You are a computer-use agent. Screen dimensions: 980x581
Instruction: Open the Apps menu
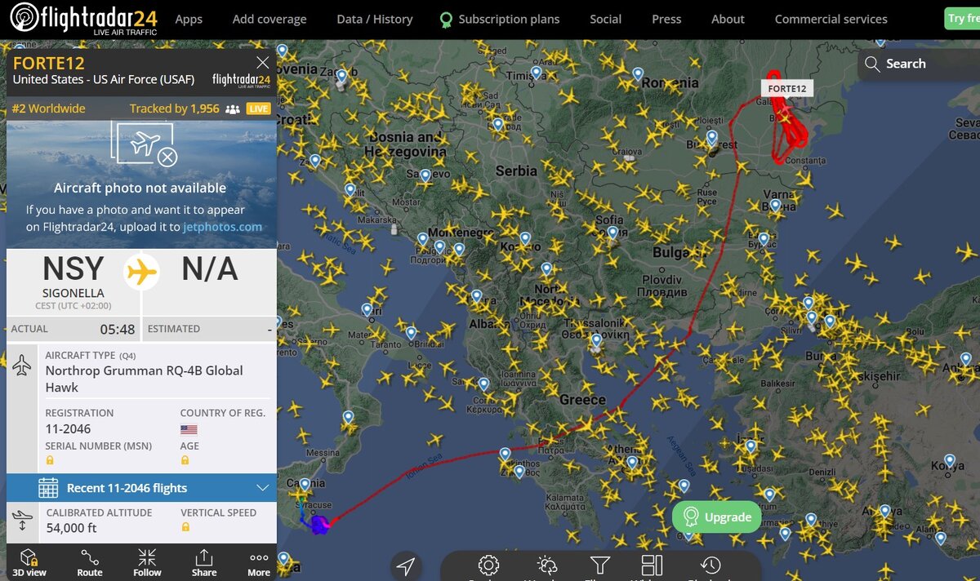click(x=189, y=19)
